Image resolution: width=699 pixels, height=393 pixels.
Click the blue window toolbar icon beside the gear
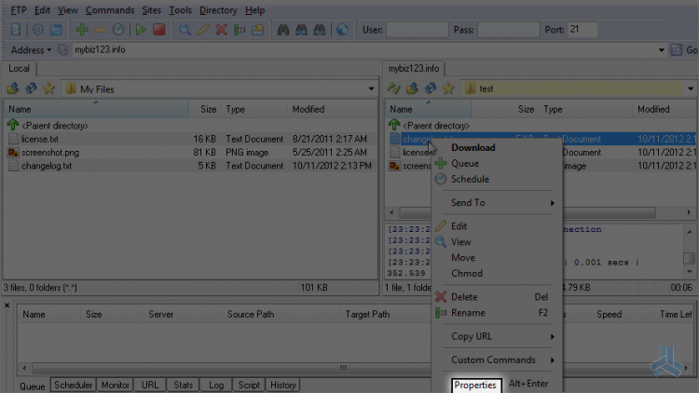pyautogui.click(x=56, y=30)
